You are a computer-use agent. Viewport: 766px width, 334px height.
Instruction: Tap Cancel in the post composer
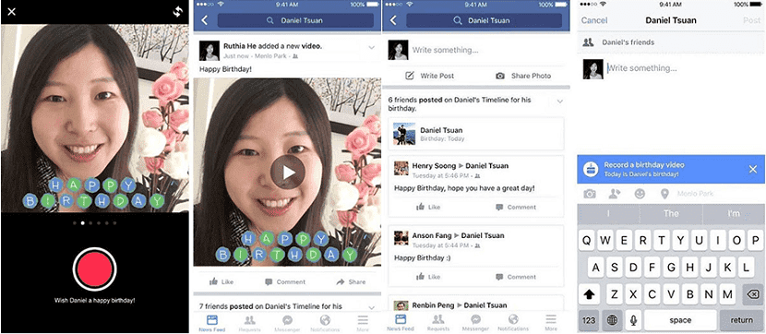point(594,20)
